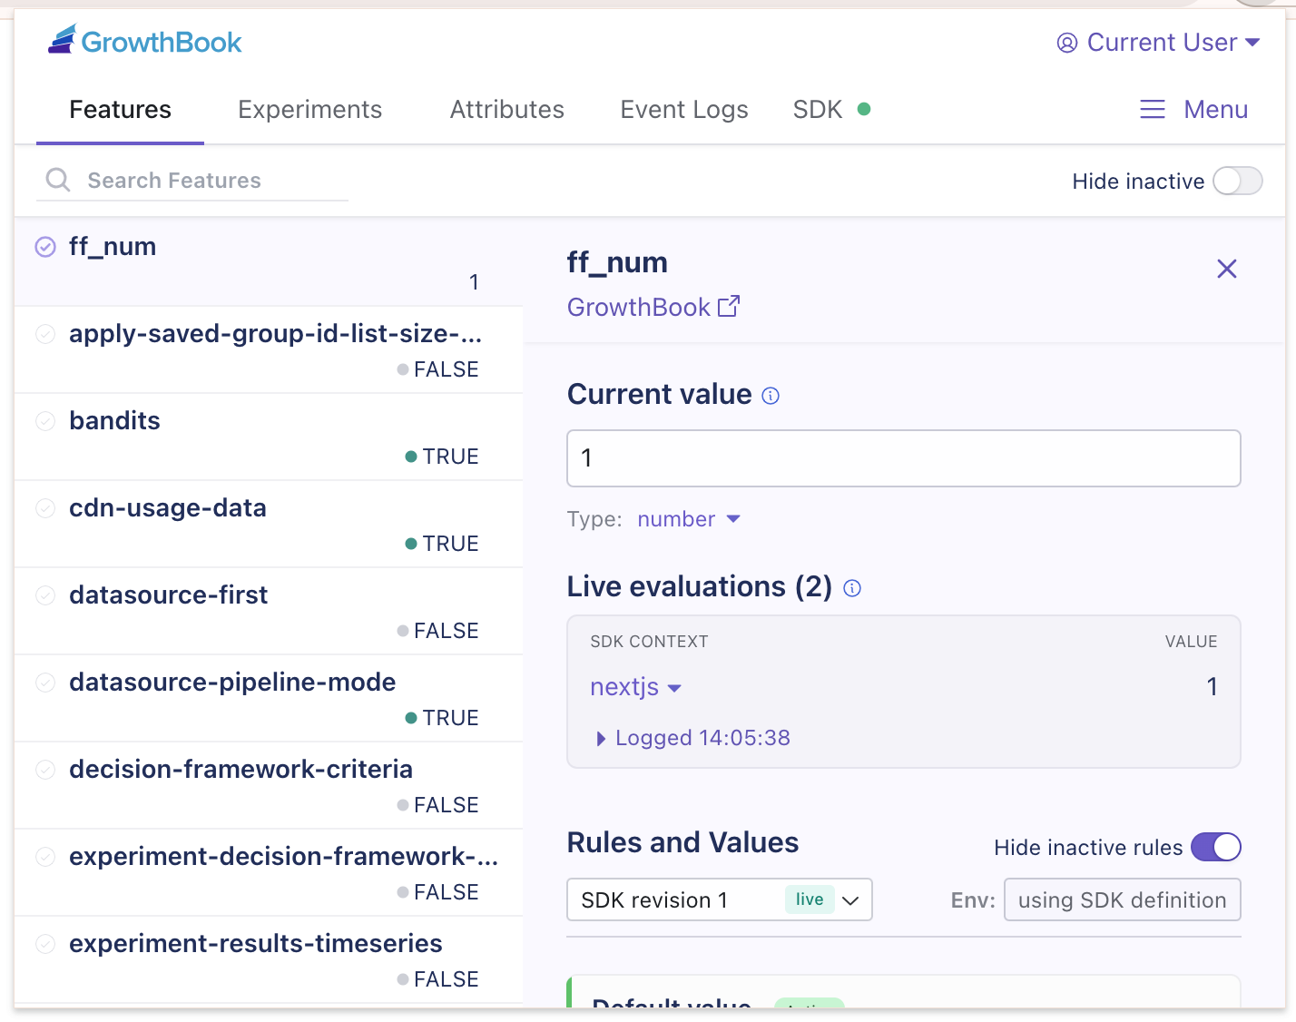Switch to the Features tab
The image size is (1296, 1022).
(121, 110)
